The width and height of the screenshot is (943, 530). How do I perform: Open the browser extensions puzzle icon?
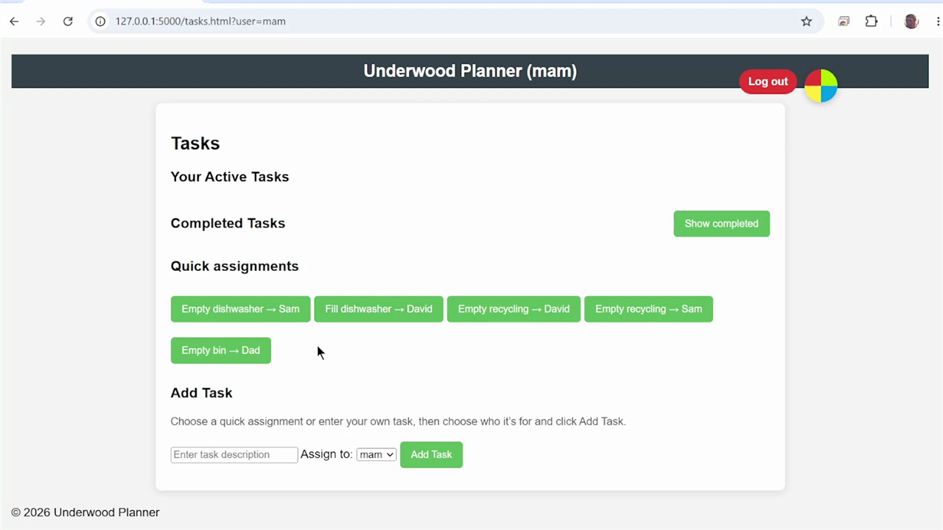pyautogui.click(x=872, y=21)
